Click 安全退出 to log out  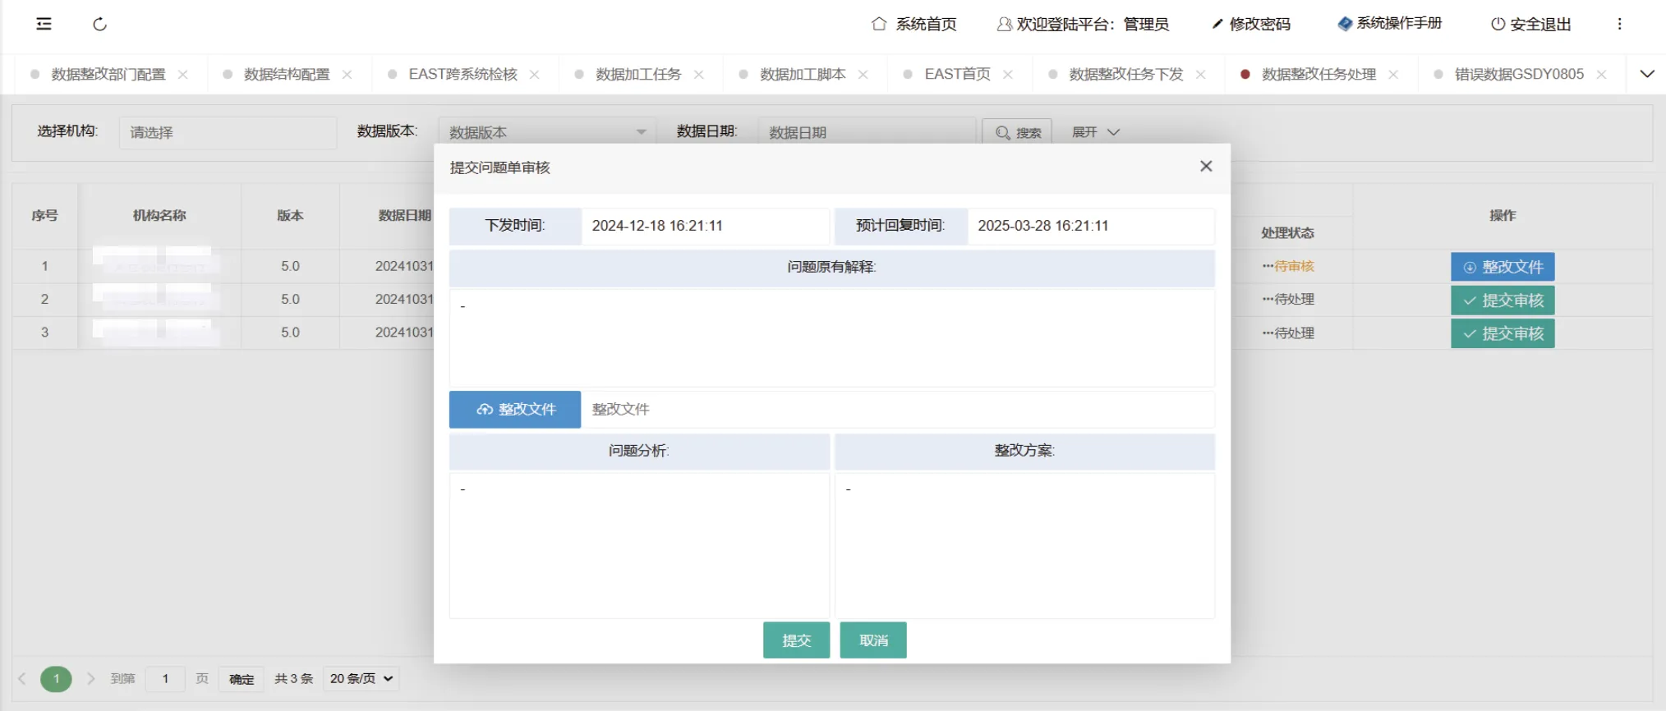pyautogui.click(x=1531, y=24)
